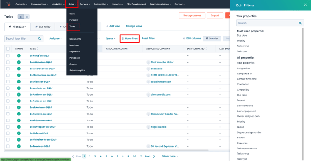311x166 pixels.
Task: Open the 50 per page dropdown
Action: 170,156
